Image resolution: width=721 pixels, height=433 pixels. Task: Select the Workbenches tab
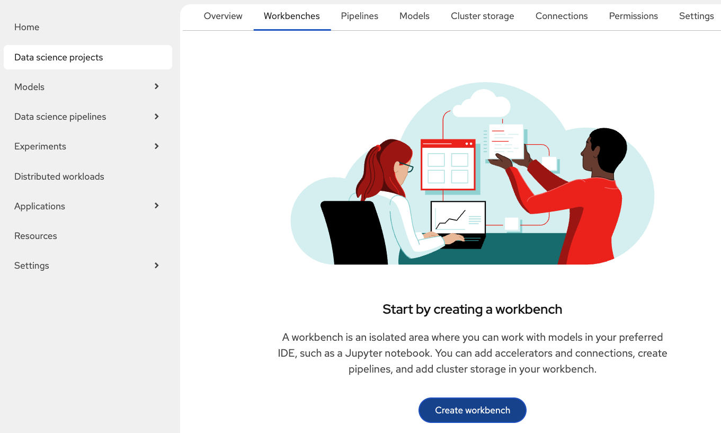pos(292,16)
